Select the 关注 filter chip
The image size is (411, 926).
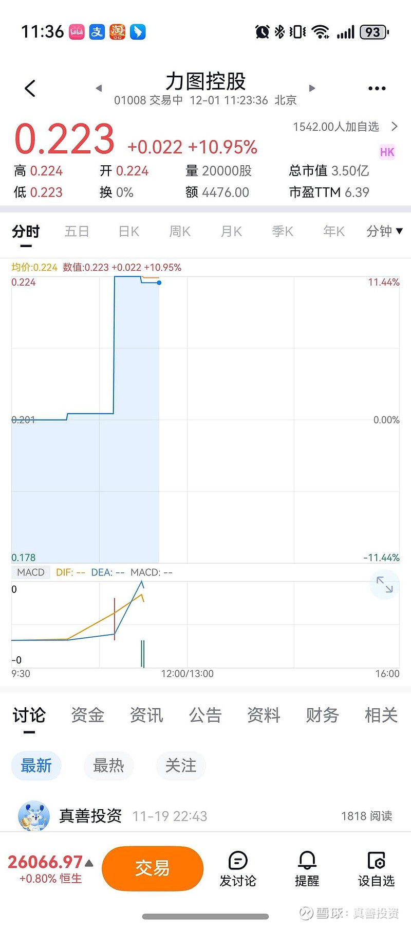click(181, 765)
